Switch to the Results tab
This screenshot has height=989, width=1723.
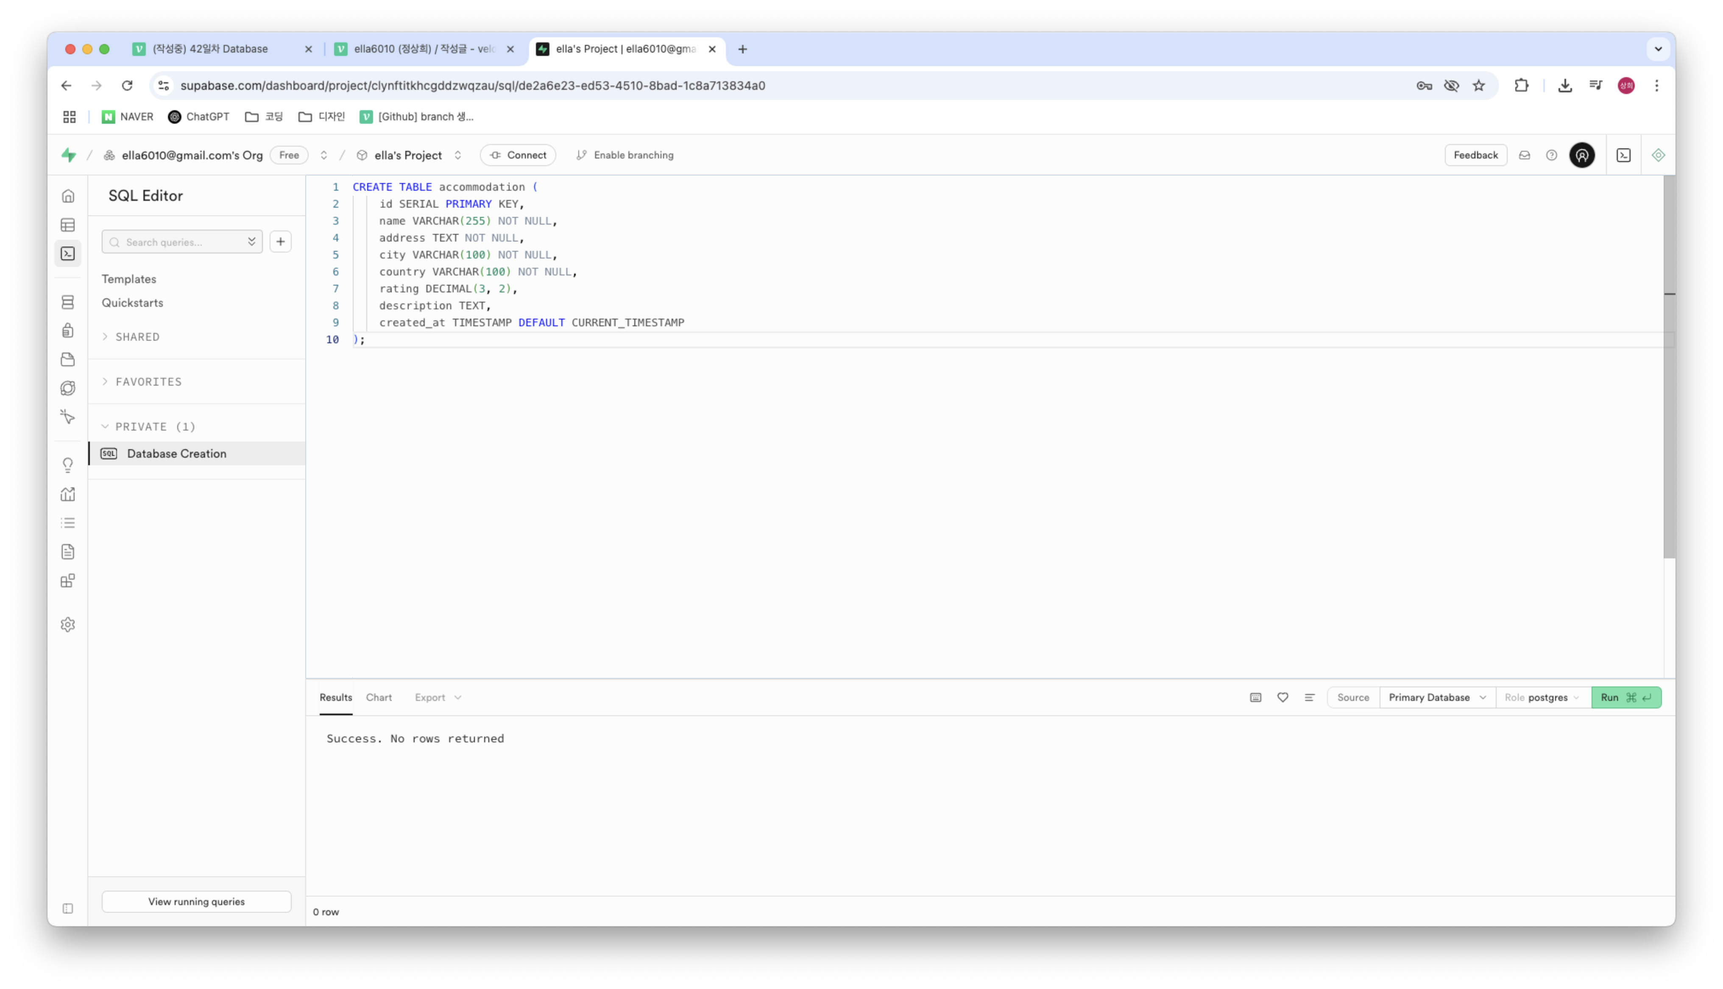[336, 697]
